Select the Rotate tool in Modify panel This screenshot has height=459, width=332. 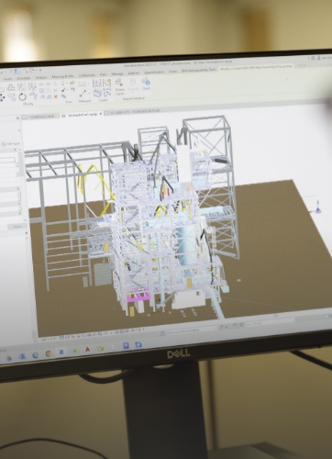pyautogui.click(x=22, y=97)
